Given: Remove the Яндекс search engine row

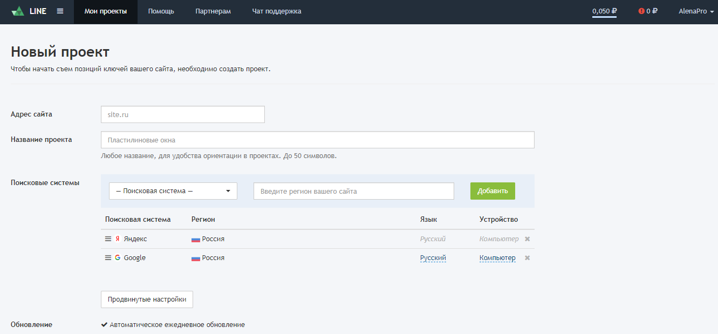Looking at the screenshot, I should pyautogui.click(x=526, y=238).
